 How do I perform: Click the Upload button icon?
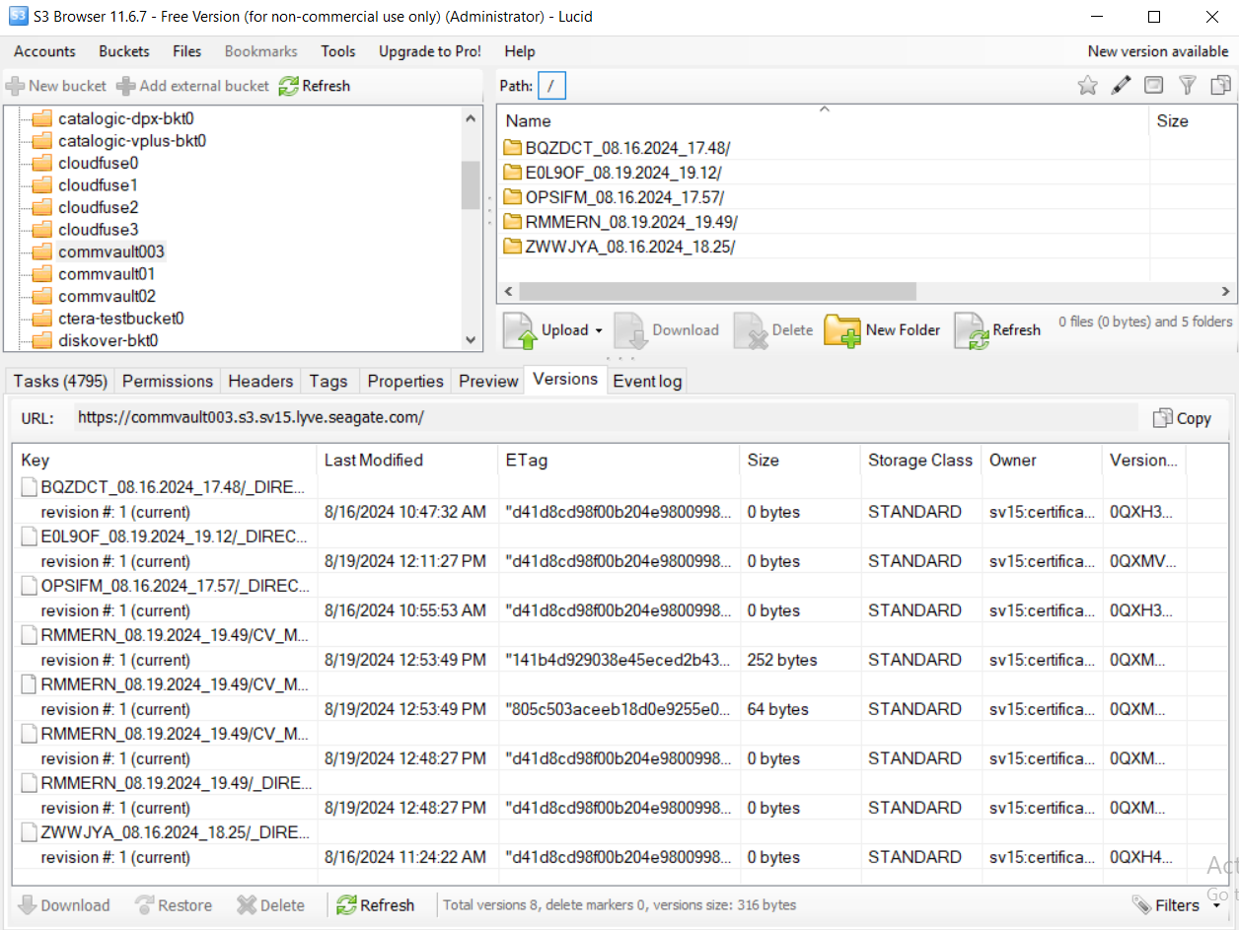click(x=519, y=330)
